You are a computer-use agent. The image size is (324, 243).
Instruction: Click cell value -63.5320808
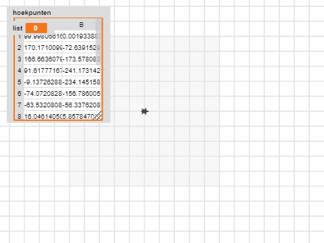tap(43, 105)
